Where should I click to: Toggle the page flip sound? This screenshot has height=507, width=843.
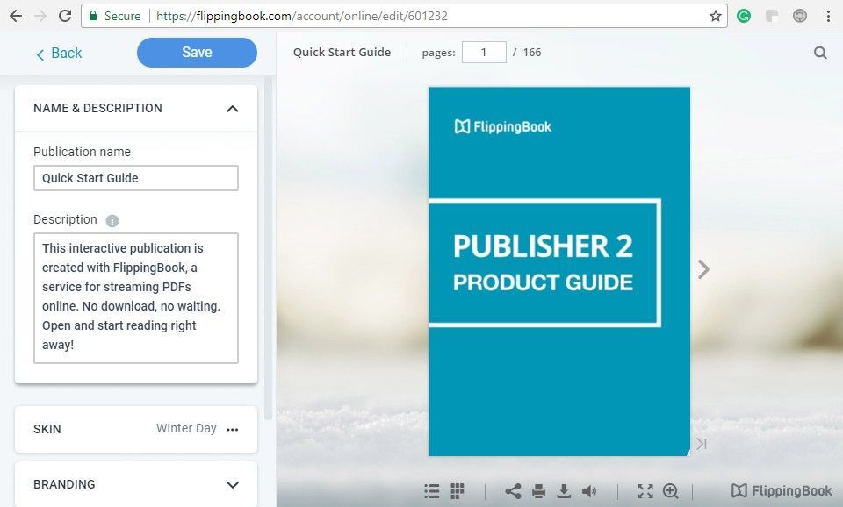(589, 491)
